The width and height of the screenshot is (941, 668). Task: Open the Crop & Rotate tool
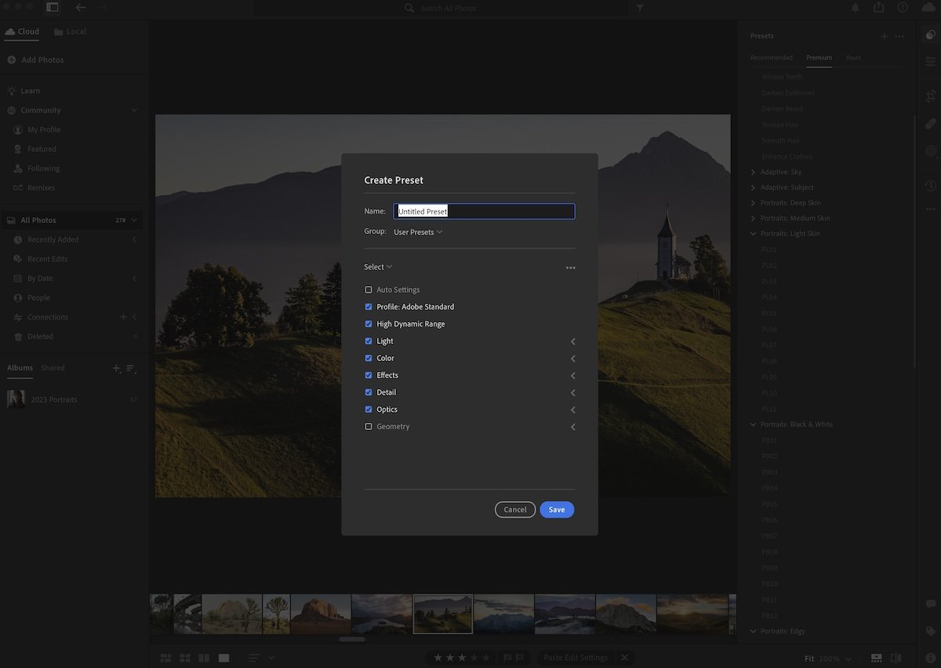[930, 96]
